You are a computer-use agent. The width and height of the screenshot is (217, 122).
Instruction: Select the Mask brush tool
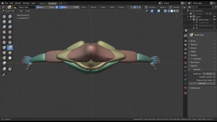[4, 63]
